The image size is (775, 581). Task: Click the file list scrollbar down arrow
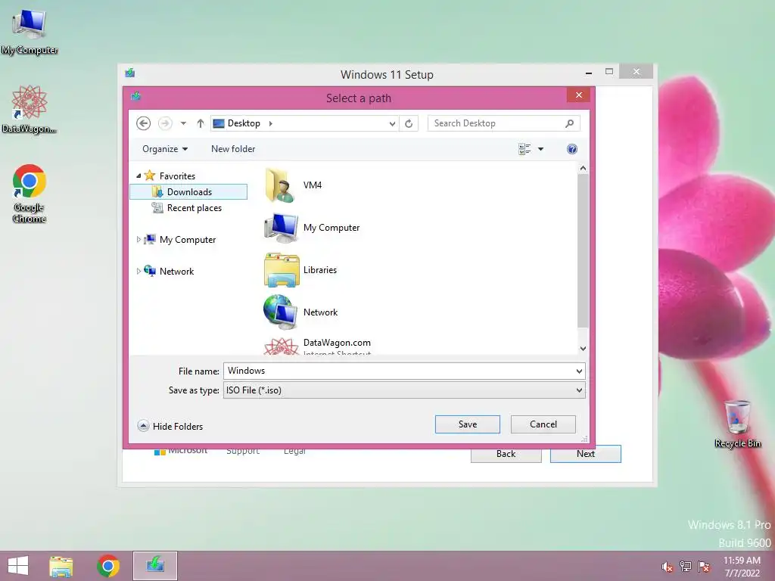[x=583, y=348]
